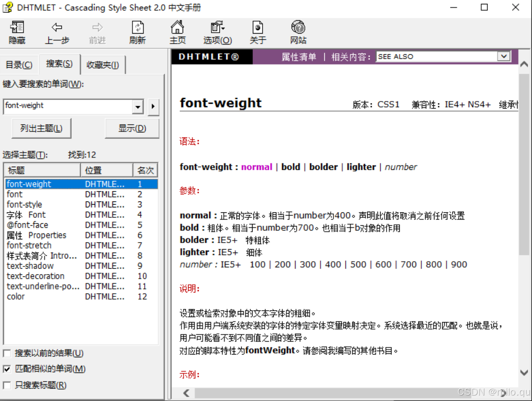Click the vertical scrollbar up arrow
Image resolution: width=532 pixels, height=401 pixels.
(x=524, y=64)
